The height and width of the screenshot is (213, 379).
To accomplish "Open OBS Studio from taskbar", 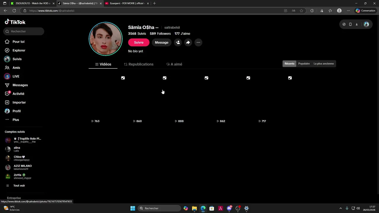I will (x=238, y=208).
